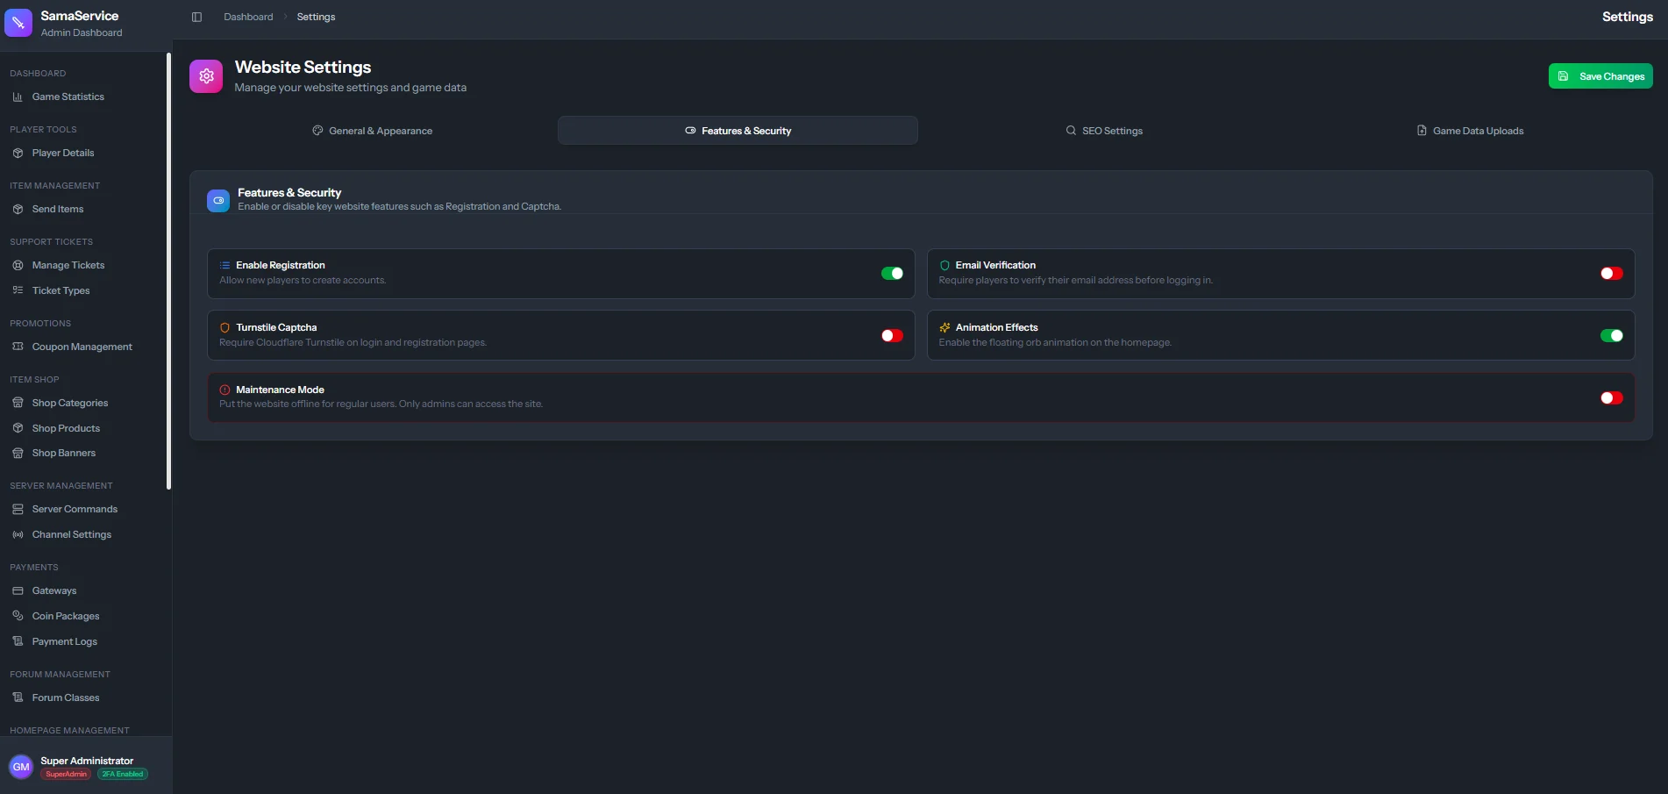Click the Save Changes button
1668x794 pixels.
(x=1600, y=76)
